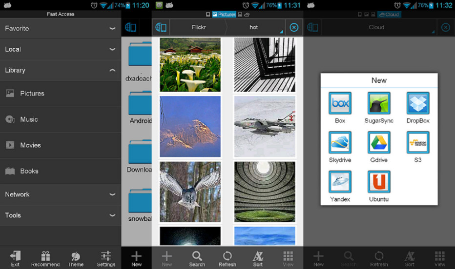Select the Amazon S3 icon

coord(418,143)
